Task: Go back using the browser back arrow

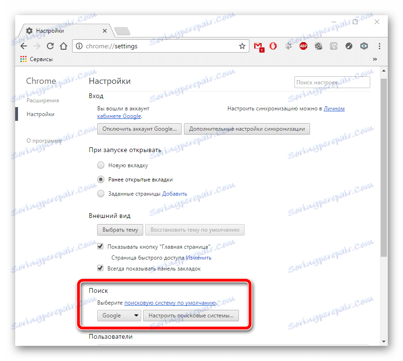Action: tap(24, 46)
